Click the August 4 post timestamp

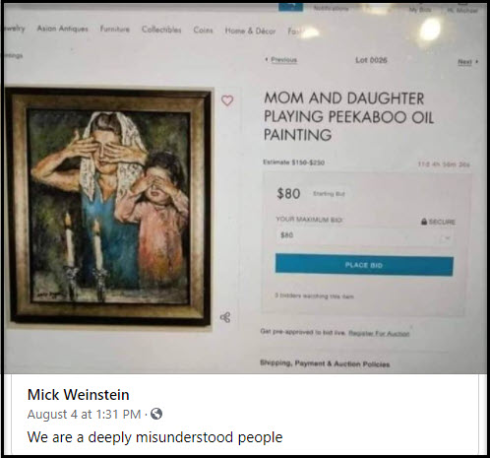coord(84,414)
